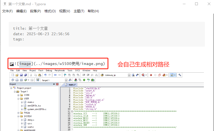This screenshot has width=214, height=131.
Task: Expand the FWLib folder node
Action: [18, 113]
